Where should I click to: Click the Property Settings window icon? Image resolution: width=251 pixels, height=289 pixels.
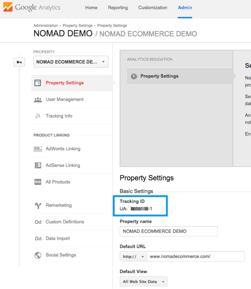(x=38, y=83)
